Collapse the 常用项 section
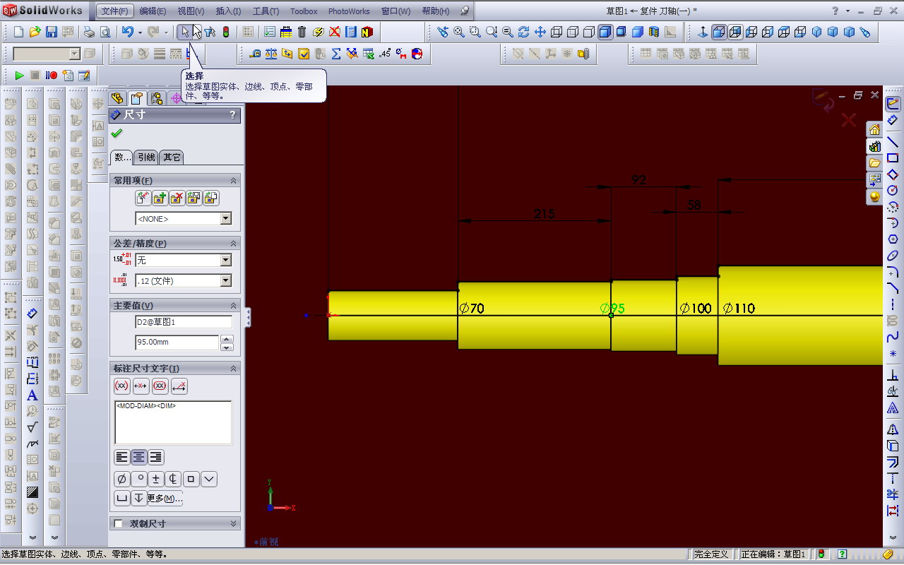The width and height of the screenshot is (904, 565). tap(233, 181)
